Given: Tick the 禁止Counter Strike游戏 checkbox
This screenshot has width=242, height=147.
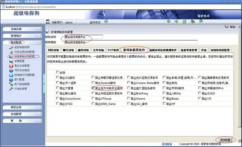Looking at the screenshot, I should click(128, 83).
